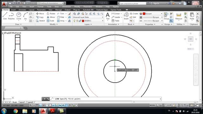Toggle freeze sun icon for EKSEN 1 layer
Viewport: 203px width, 114px height.
coord(77,21)
